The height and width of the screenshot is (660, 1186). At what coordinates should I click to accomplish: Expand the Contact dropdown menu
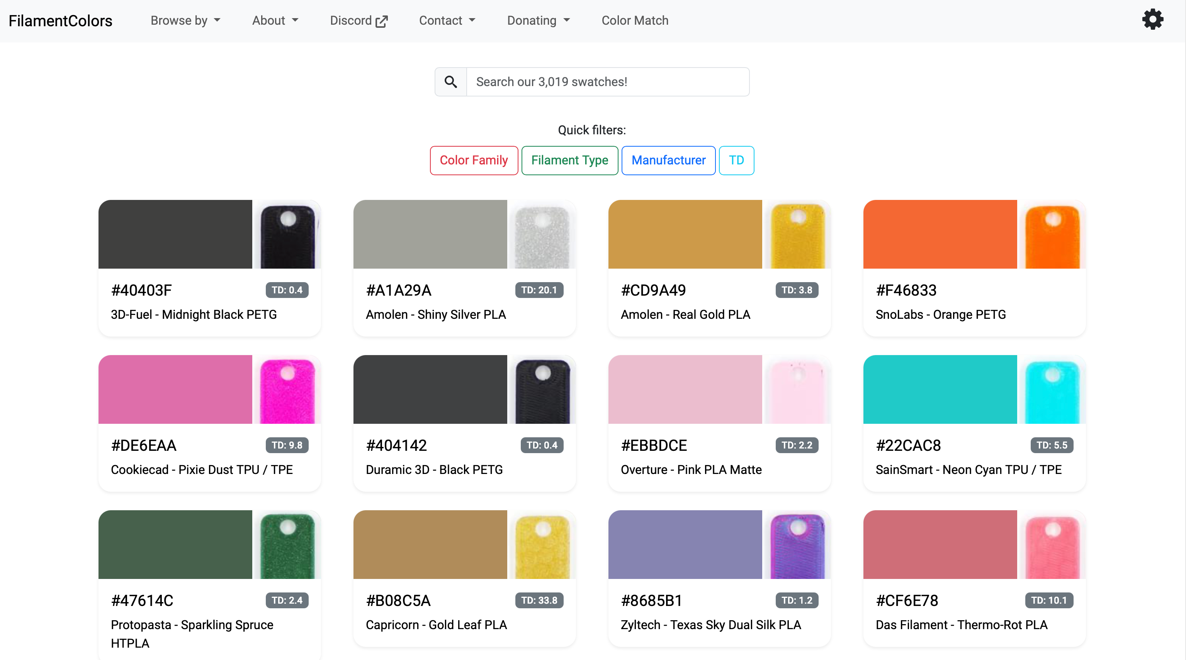(447, 21)
